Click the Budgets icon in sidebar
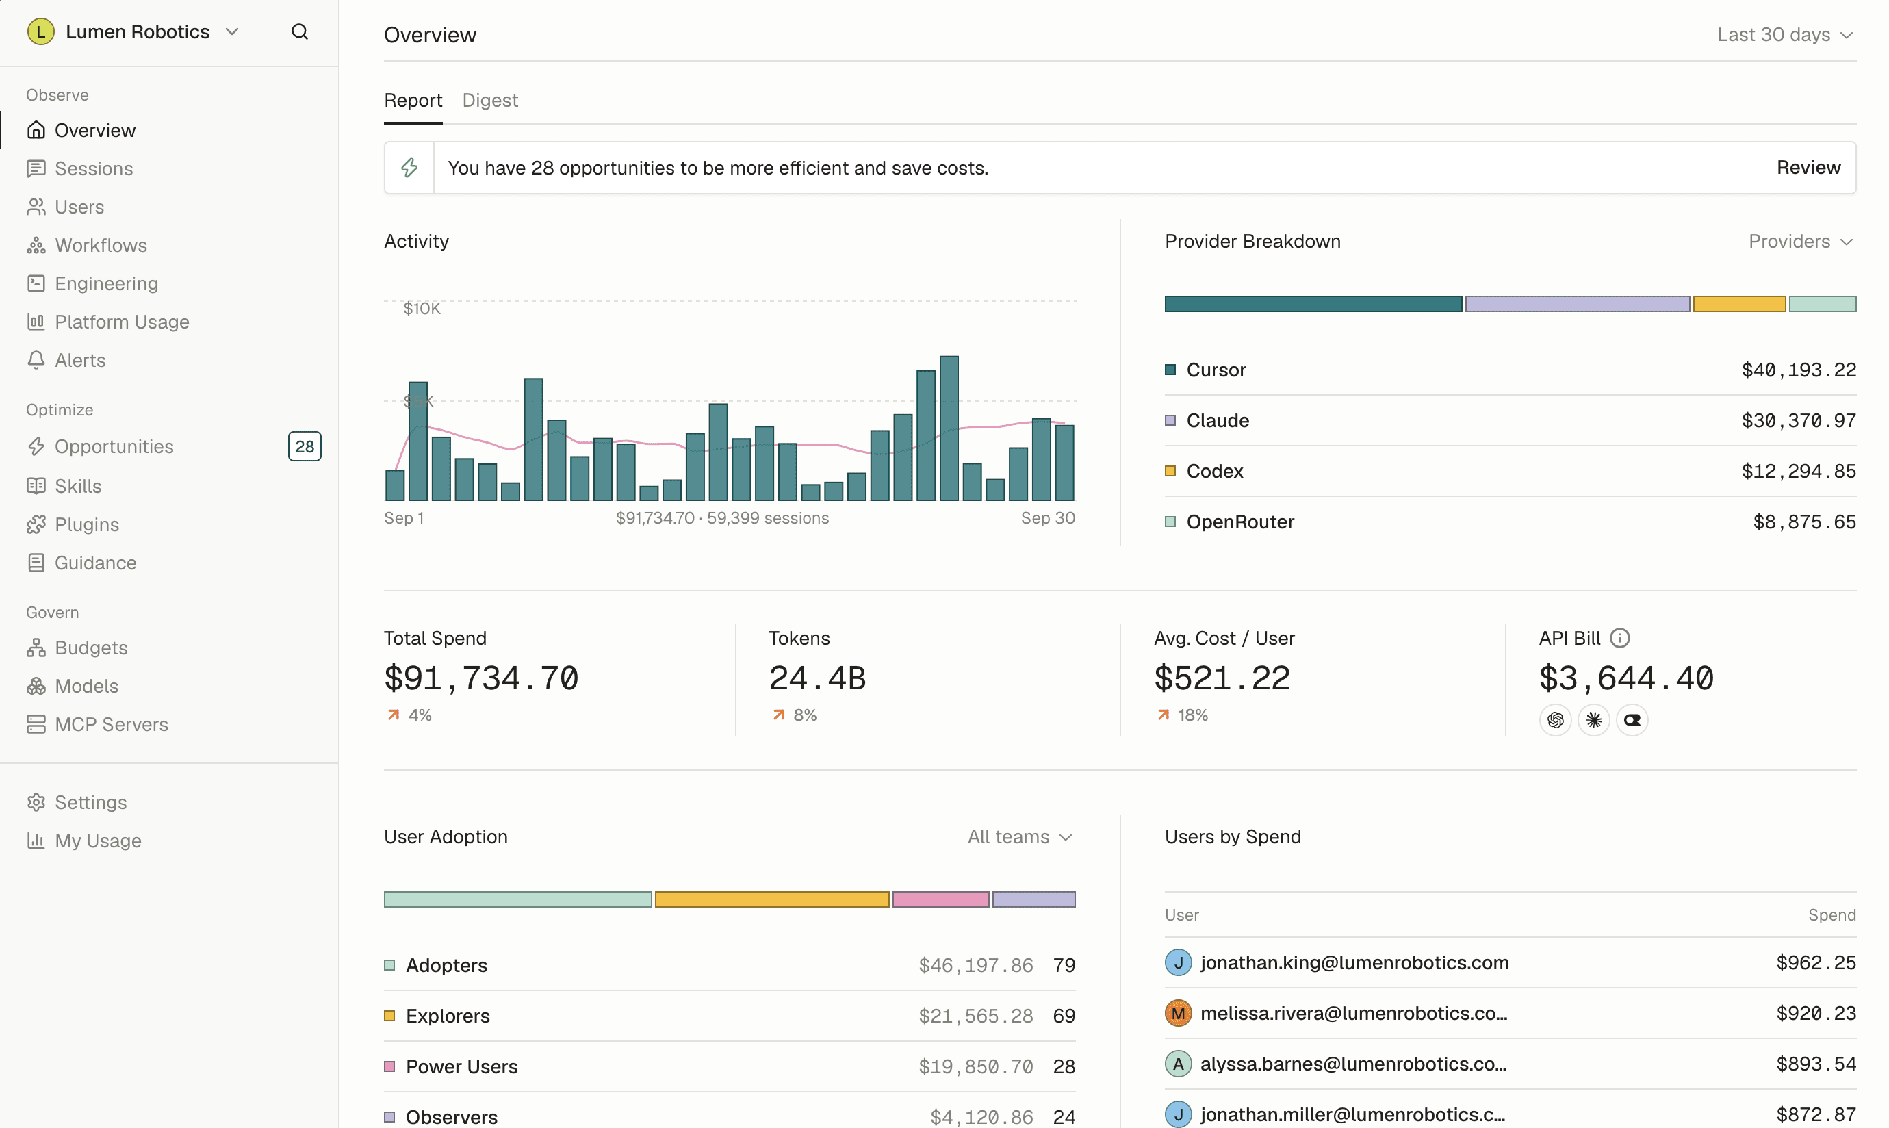Viewport: 1889px width, 1128px height. [x=36, y=648]
